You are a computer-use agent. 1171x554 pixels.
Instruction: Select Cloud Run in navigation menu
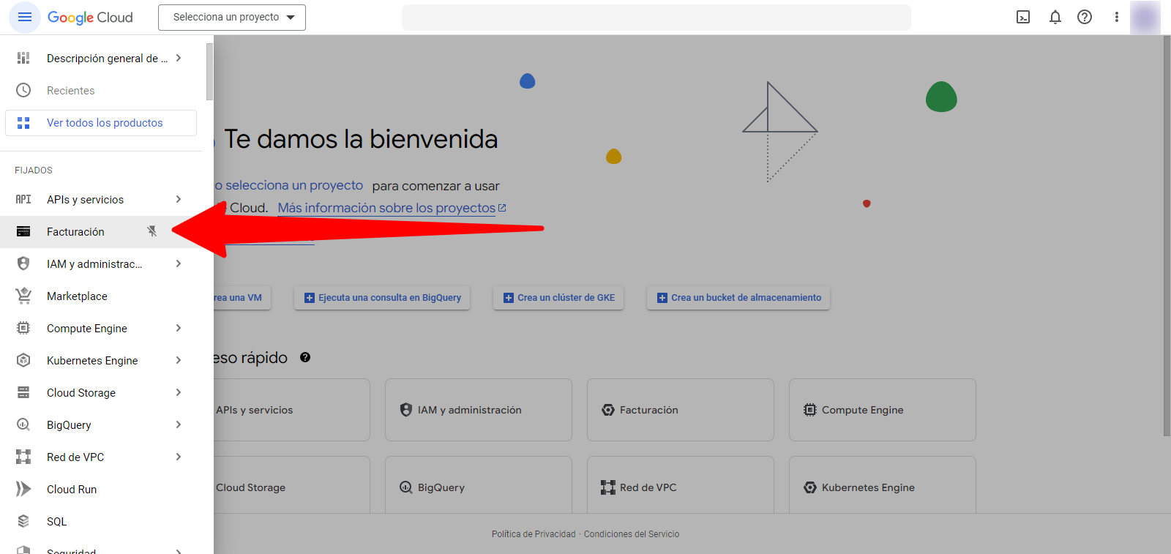coord(72,489)
